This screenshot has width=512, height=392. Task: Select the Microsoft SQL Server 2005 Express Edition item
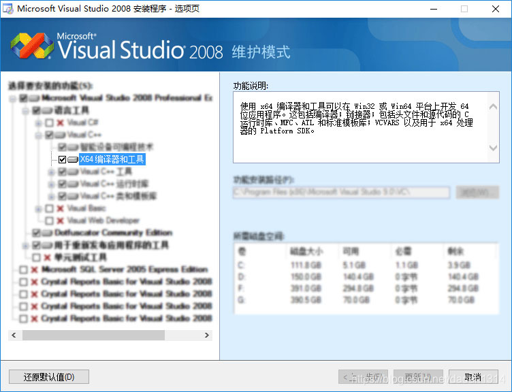click(x=125, y=269)
